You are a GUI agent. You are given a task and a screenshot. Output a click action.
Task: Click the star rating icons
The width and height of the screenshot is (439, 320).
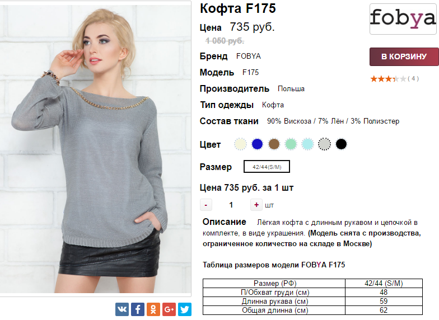tap(388, 79)
